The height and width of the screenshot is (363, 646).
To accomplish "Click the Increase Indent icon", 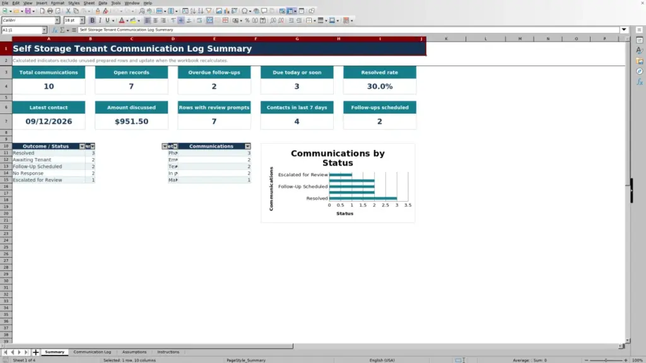I will click(x=291, y=20).
